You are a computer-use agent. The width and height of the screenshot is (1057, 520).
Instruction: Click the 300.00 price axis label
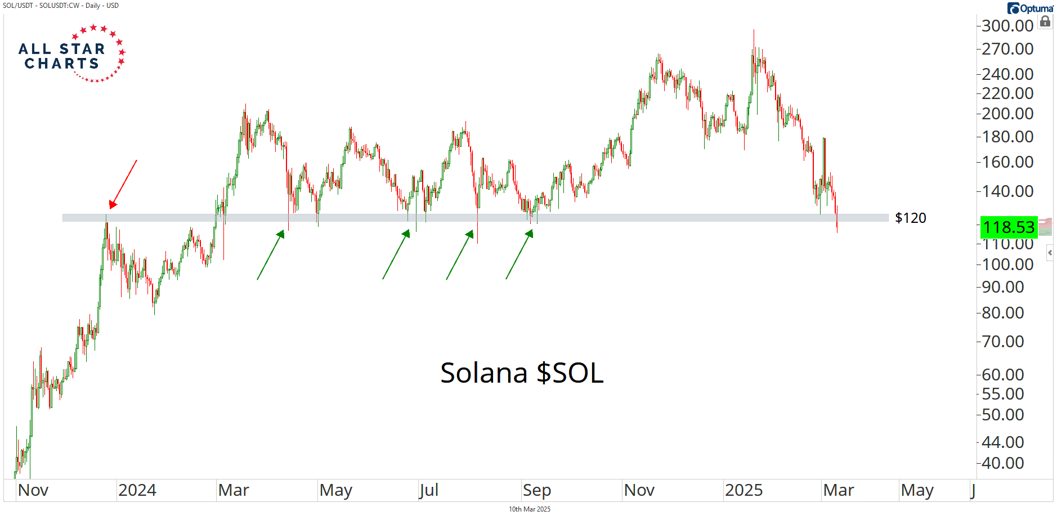(x=1007, y=25)
